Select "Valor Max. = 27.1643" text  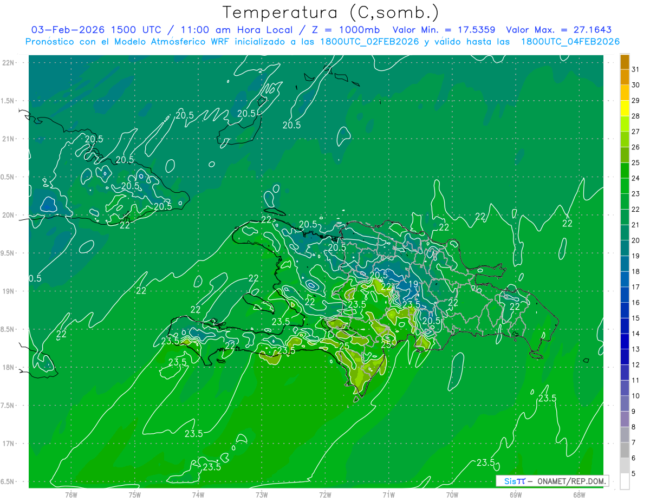click(x=559, y=30)
